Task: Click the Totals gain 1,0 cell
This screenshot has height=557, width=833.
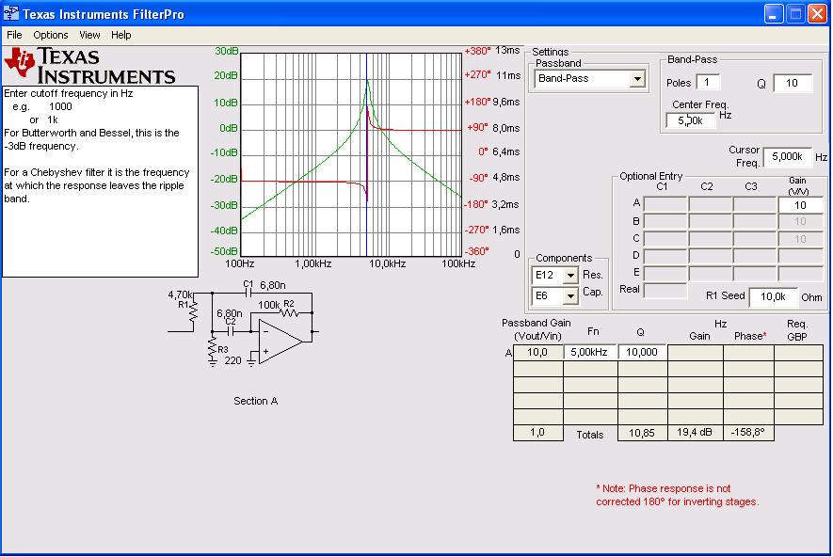Action: pos(537,433)
